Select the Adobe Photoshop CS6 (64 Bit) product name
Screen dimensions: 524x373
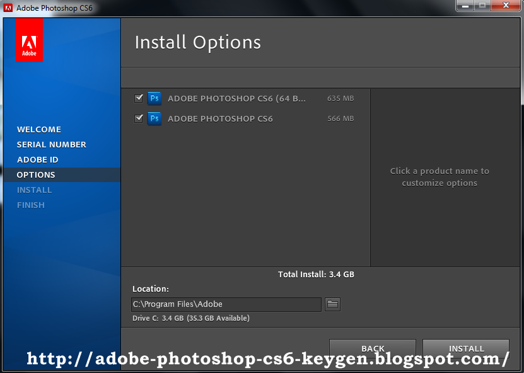point(236,98)
